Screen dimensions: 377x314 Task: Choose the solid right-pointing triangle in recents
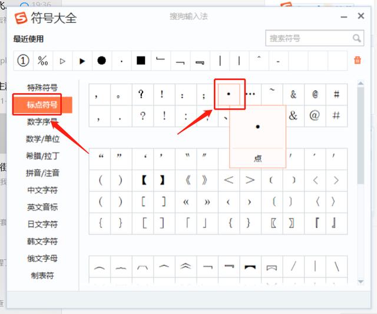pos(82,60)
